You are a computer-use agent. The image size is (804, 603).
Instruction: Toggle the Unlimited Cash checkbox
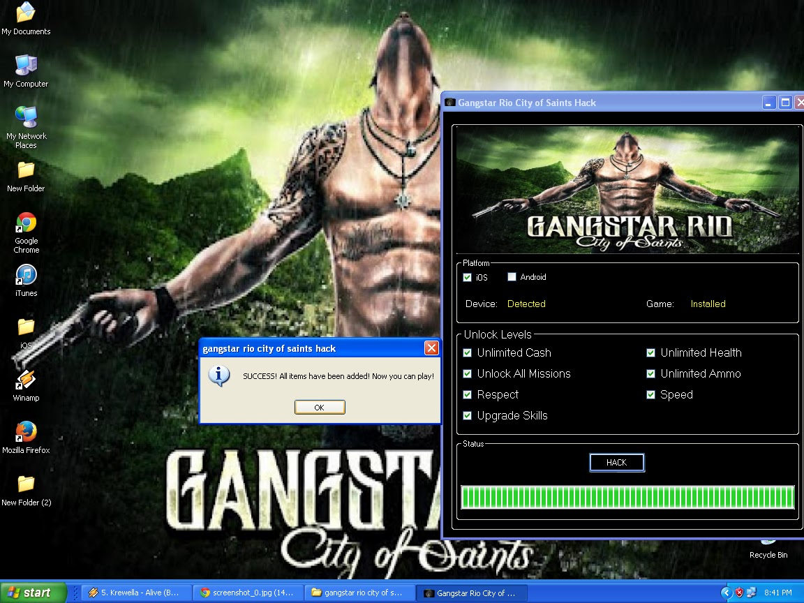467,352
